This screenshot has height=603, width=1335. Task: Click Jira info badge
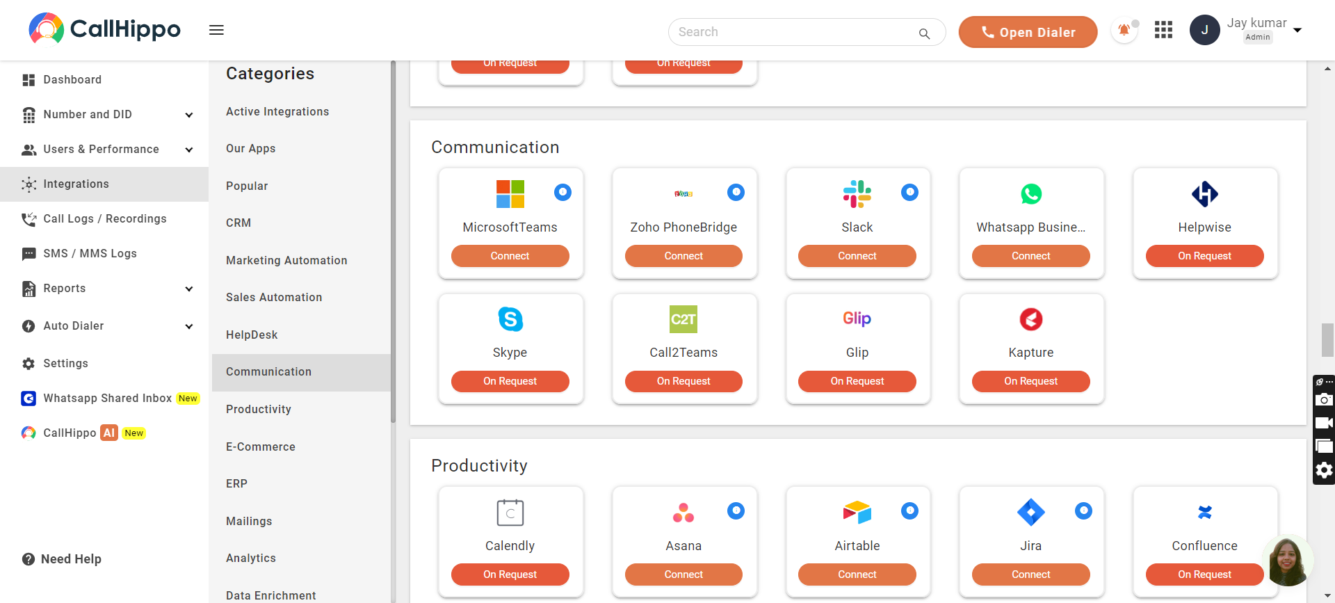[1083, 511]
